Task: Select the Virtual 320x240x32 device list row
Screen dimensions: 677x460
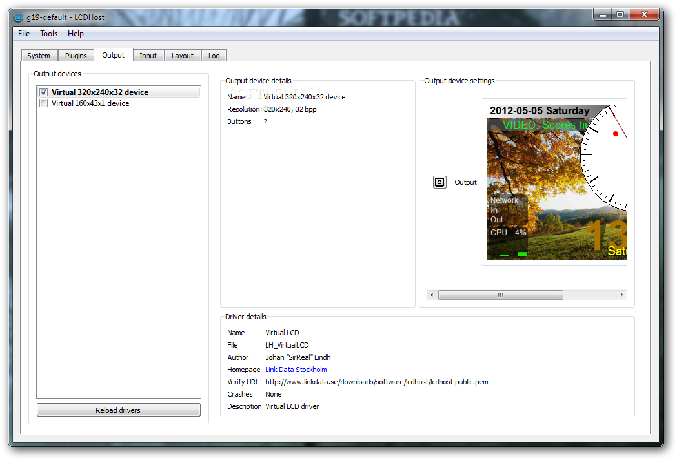Action: [x=119, y=92]
